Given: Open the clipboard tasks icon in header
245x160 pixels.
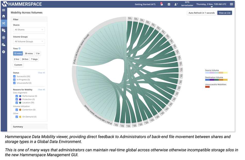Looking at the screenshot, I should pos(169,4).
